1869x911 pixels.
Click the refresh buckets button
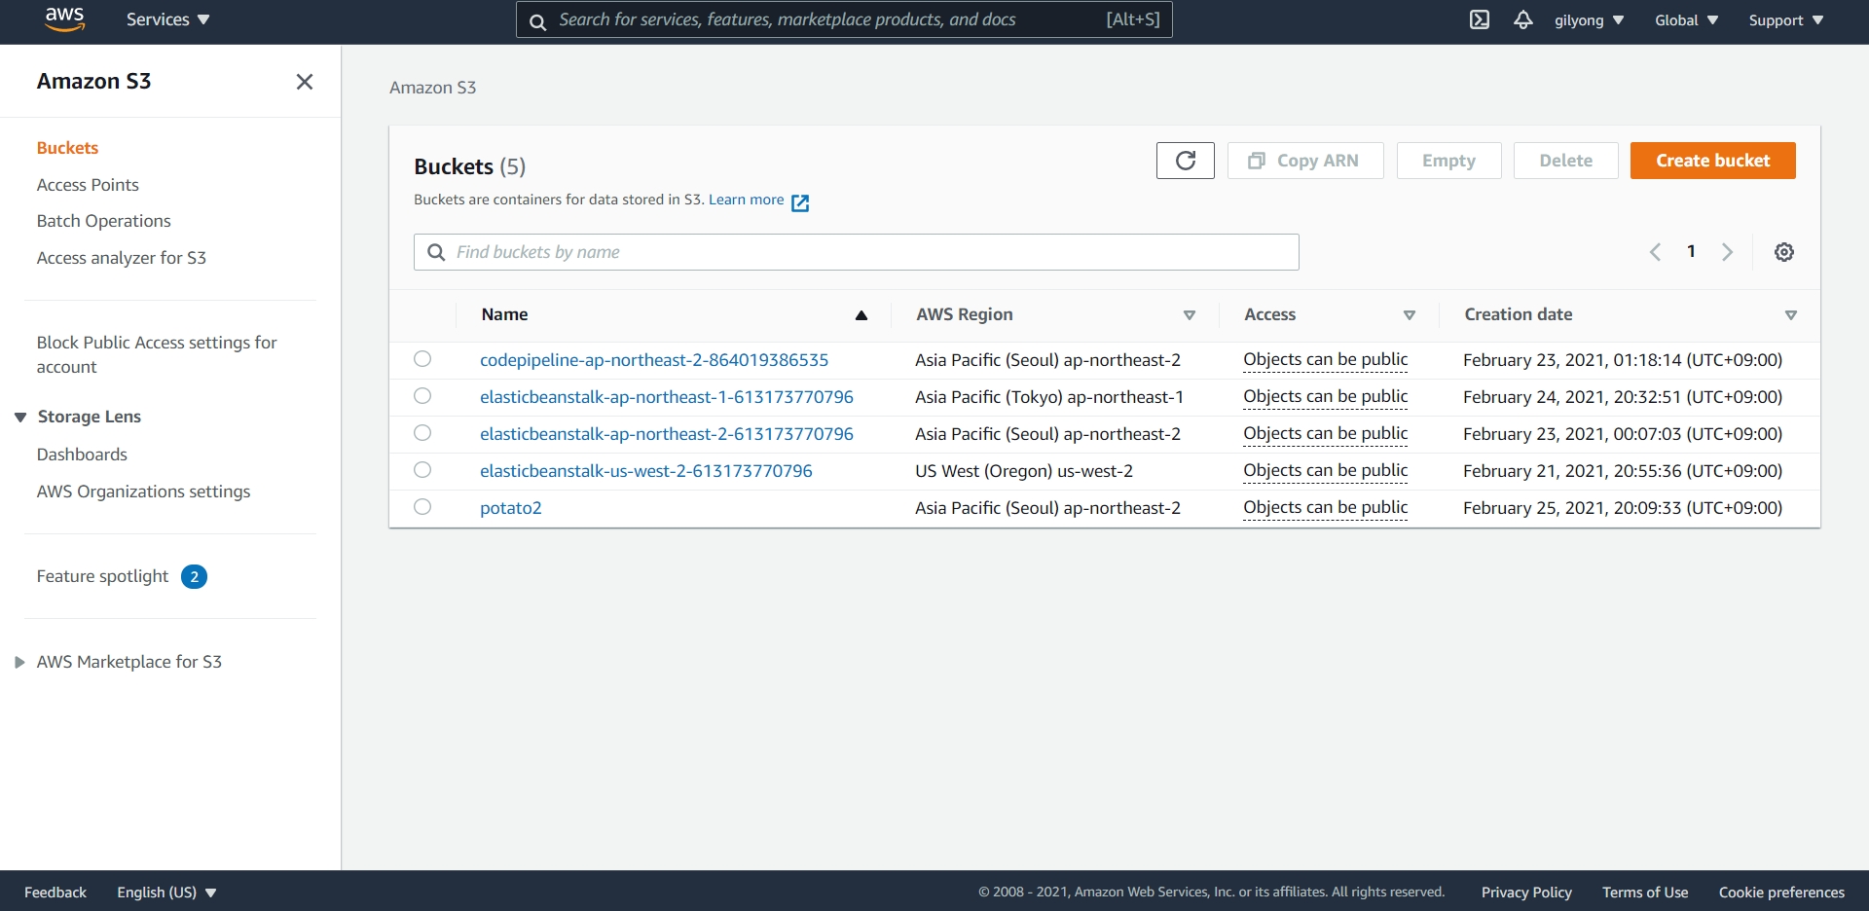click(x=1186, y=161)
